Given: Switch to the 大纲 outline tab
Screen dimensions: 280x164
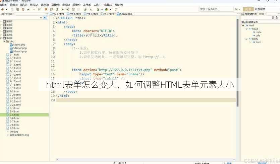Looking at the screenshot, I should point(262,14).
